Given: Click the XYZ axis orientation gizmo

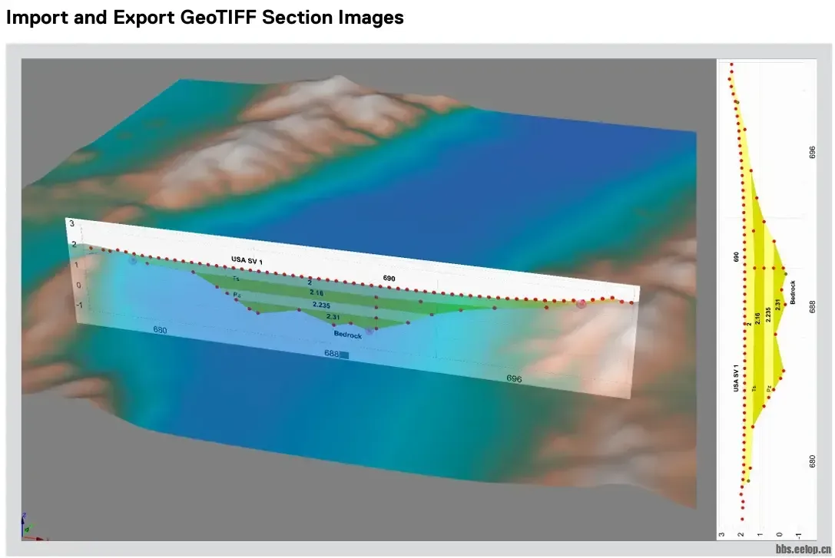Looking at the screenshot, I should [25, 524].
